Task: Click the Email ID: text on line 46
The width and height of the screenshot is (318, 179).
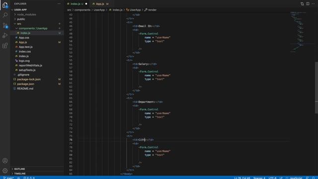Action: pyautogui.click(x=145, y=26)
